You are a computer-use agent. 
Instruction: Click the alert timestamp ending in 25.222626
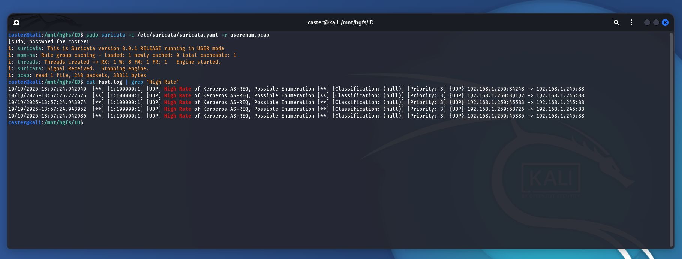47,96
